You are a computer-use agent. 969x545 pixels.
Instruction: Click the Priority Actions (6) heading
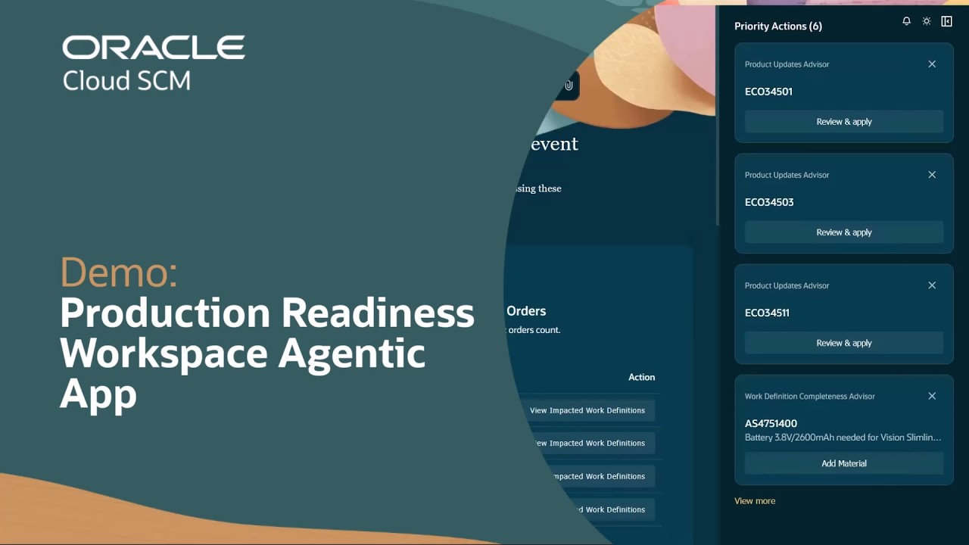778,26
